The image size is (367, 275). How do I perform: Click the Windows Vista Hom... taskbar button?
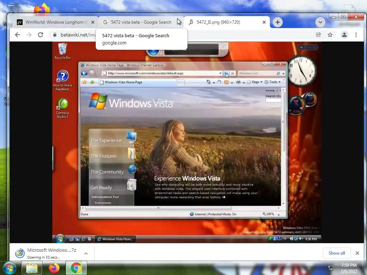coord(115,239)
